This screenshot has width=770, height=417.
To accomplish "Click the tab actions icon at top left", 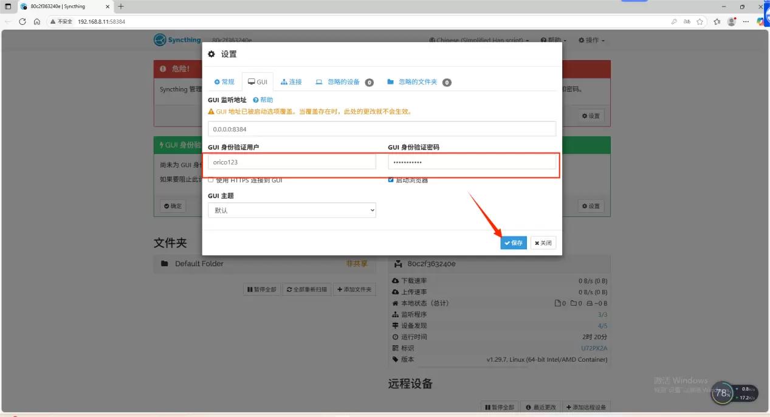I will pyautogui.click(x=8, y=6).
